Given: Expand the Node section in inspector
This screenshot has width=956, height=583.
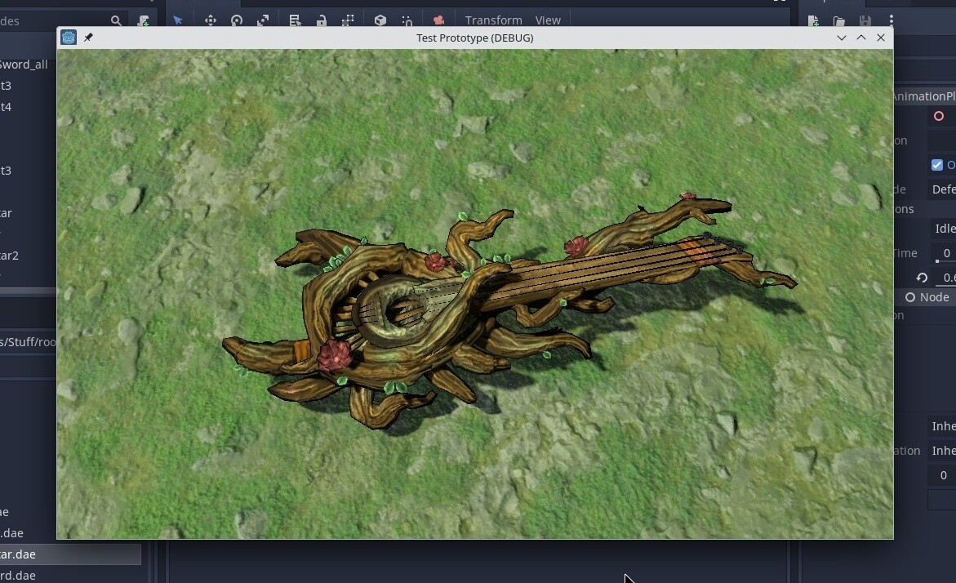Looking at the screenshot, I should click(x=927, y=297).
